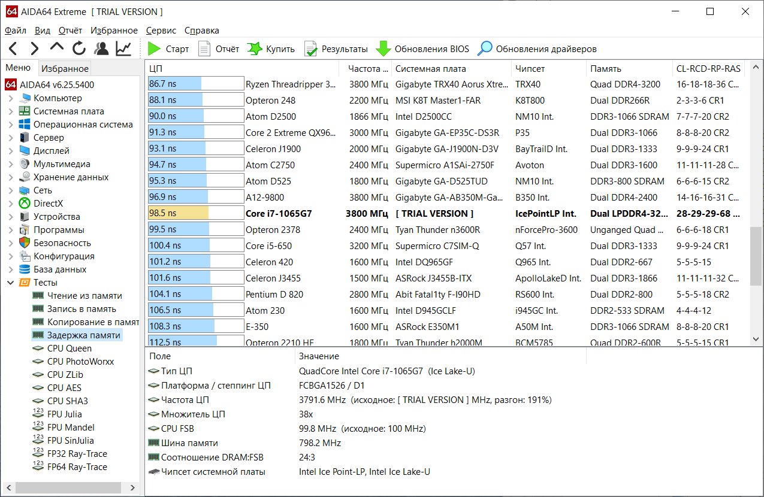The height and width of the screenshot is (497, 764).
Task: Click the Forward navigation arrow
Action: click(35, 49)
